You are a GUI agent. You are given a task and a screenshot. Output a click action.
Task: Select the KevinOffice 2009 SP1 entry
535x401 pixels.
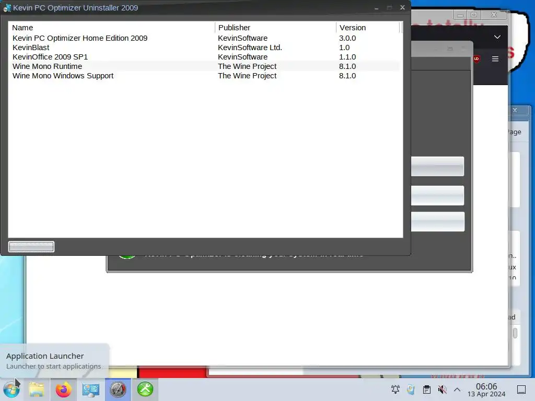204,57
